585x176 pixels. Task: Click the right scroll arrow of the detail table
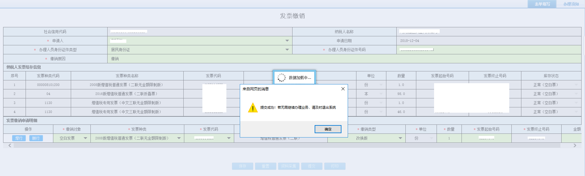click(x=575, y=145)
